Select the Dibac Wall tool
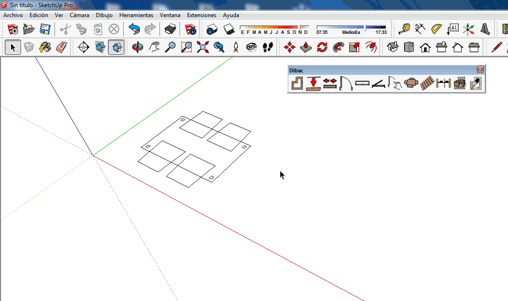 coord(297,84)
